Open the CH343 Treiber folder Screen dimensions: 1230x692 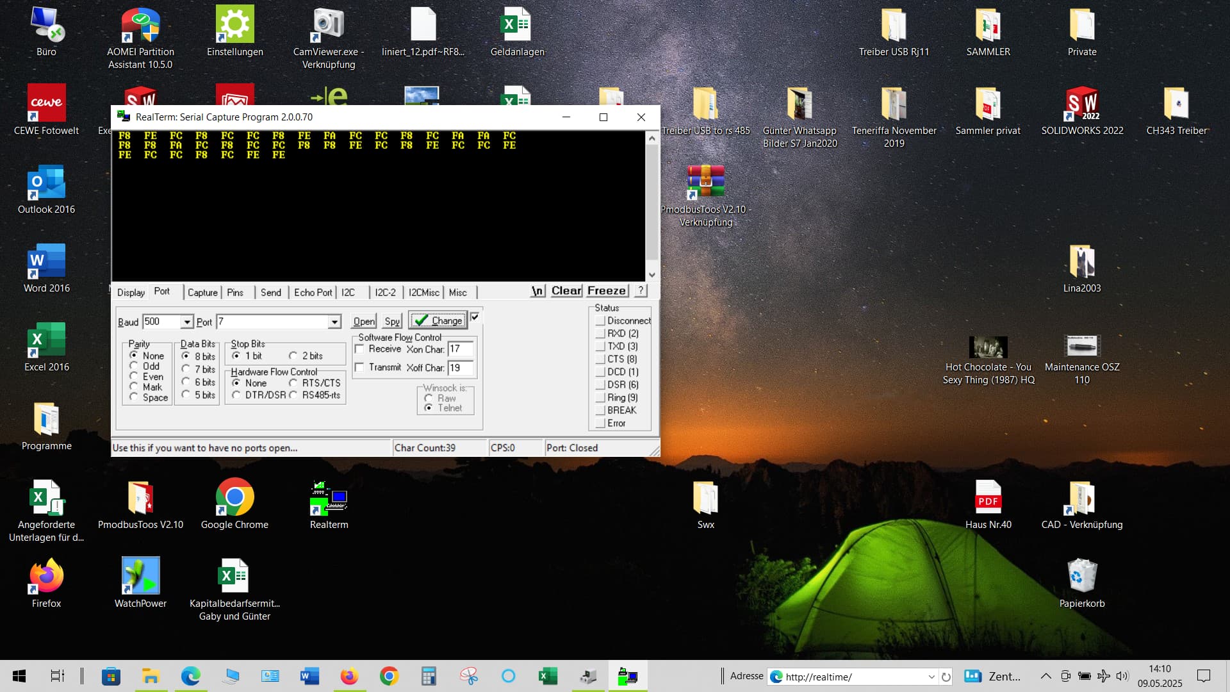[1176, 110]
